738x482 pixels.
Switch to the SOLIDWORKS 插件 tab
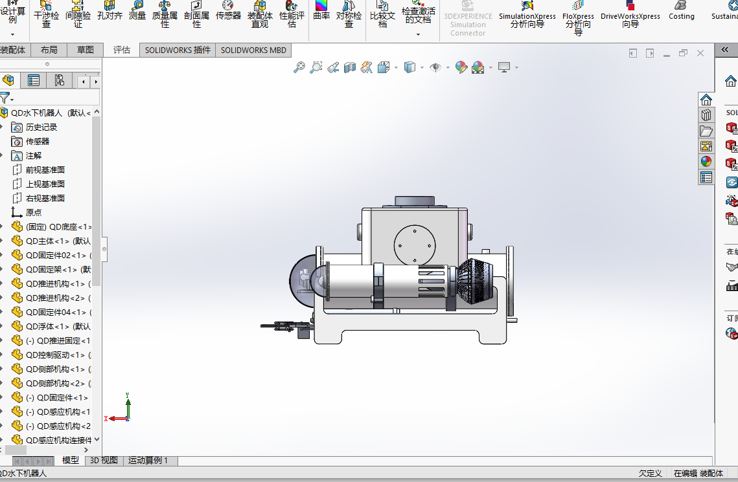click(x=178, y=50)
